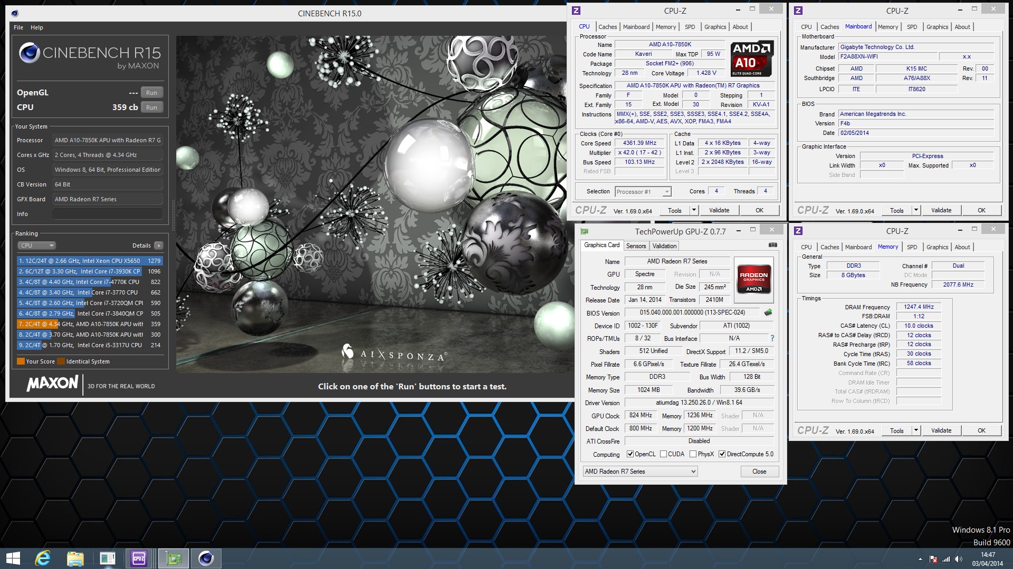Switch to GPU-Z Validation tab

664,246
